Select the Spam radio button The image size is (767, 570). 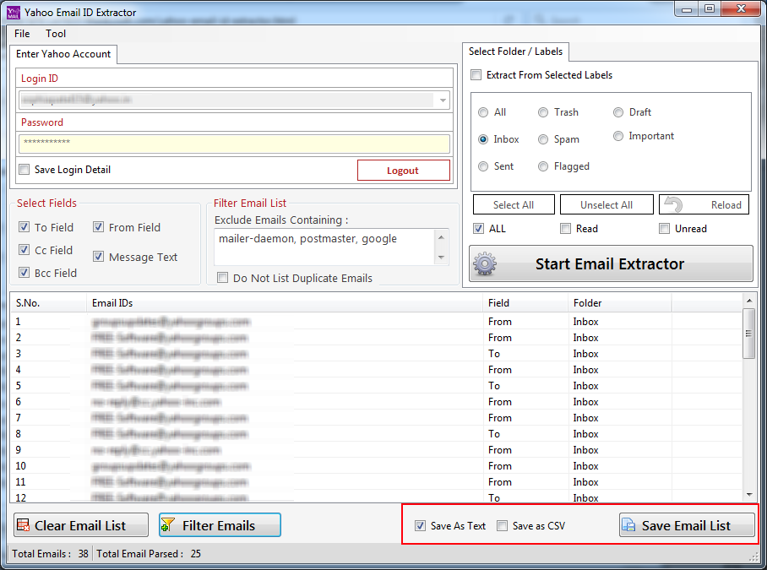(x=543, y=139)
